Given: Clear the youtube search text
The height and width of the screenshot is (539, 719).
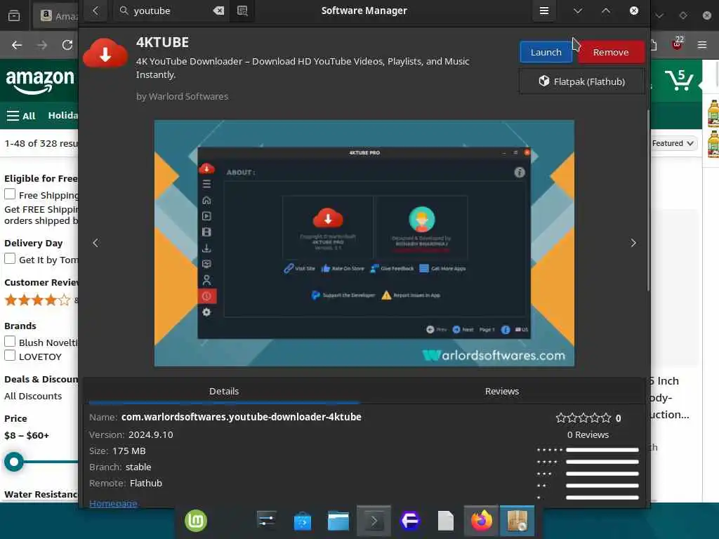Looking at the screenshot, I should (219, 11).
